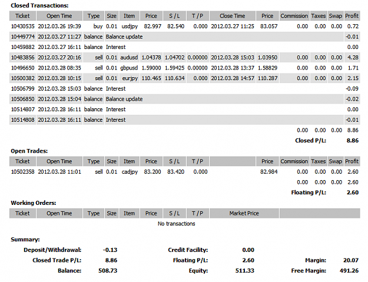Click the Taxes header in Open Trades
This screenshot has height=282, width=368.
coord(319,161)
